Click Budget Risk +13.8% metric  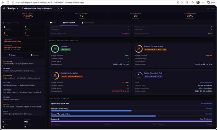tap(27, 16)
